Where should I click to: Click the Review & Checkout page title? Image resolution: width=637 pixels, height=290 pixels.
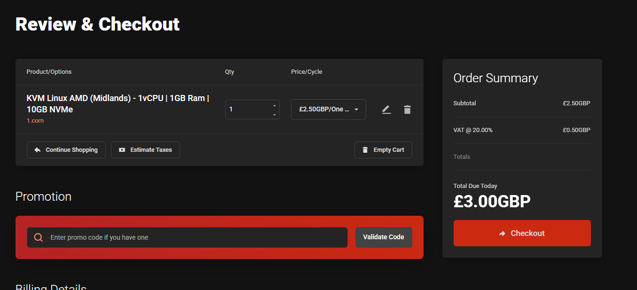click(x=97, y=24)
